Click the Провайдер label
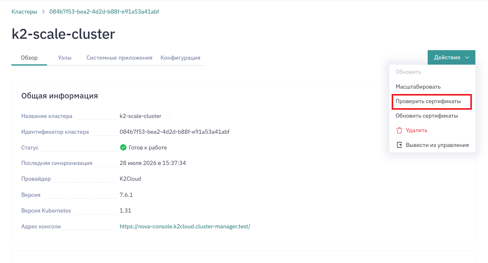This screenshot has width=488, height=263. click(x=36, y=179)
